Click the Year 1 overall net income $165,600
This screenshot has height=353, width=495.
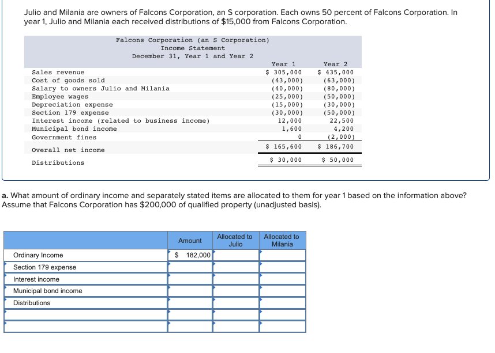click(283, 147)
